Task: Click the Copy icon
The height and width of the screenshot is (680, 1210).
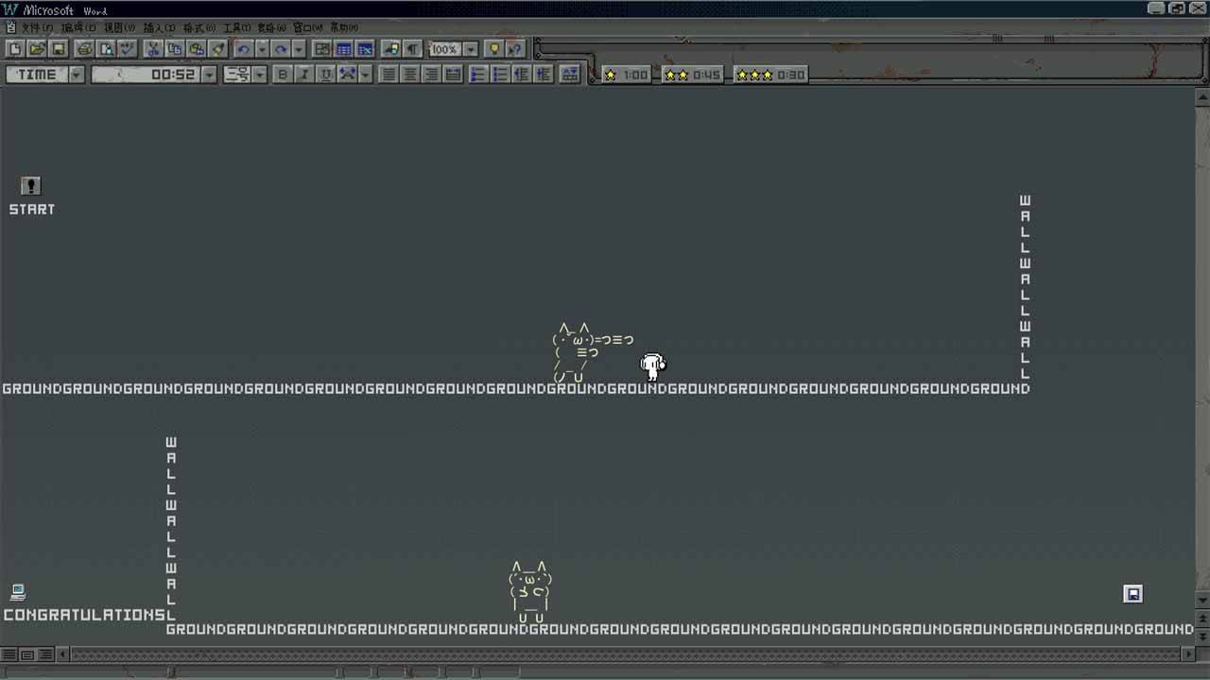Action: [x=175, y=49]
